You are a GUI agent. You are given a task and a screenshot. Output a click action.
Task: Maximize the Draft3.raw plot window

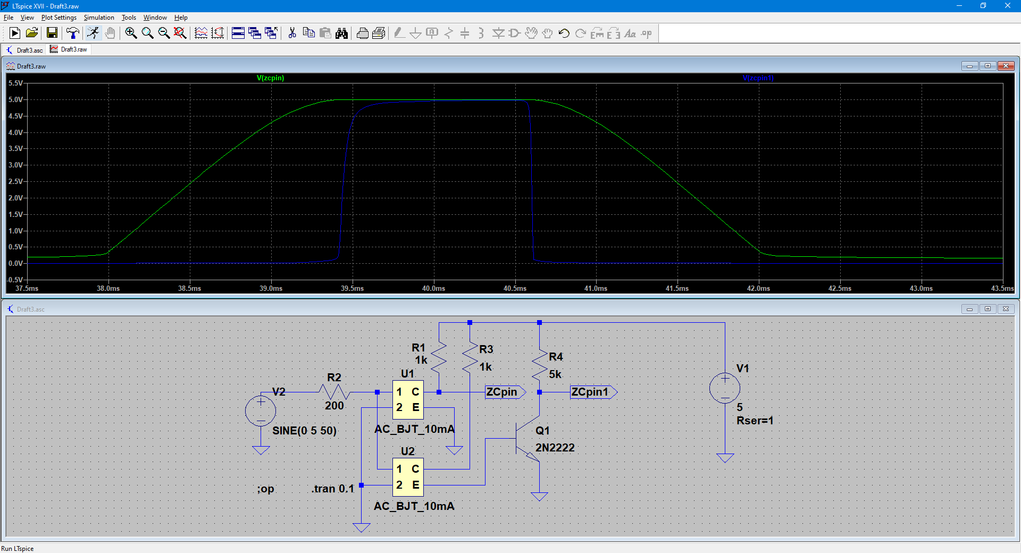pos(987,66)
